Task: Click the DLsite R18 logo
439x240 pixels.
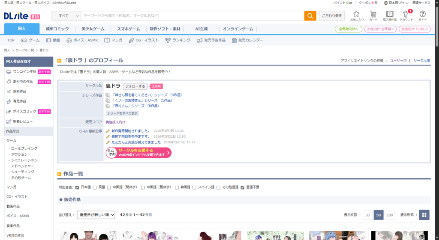Action: (x=21, y=16)
